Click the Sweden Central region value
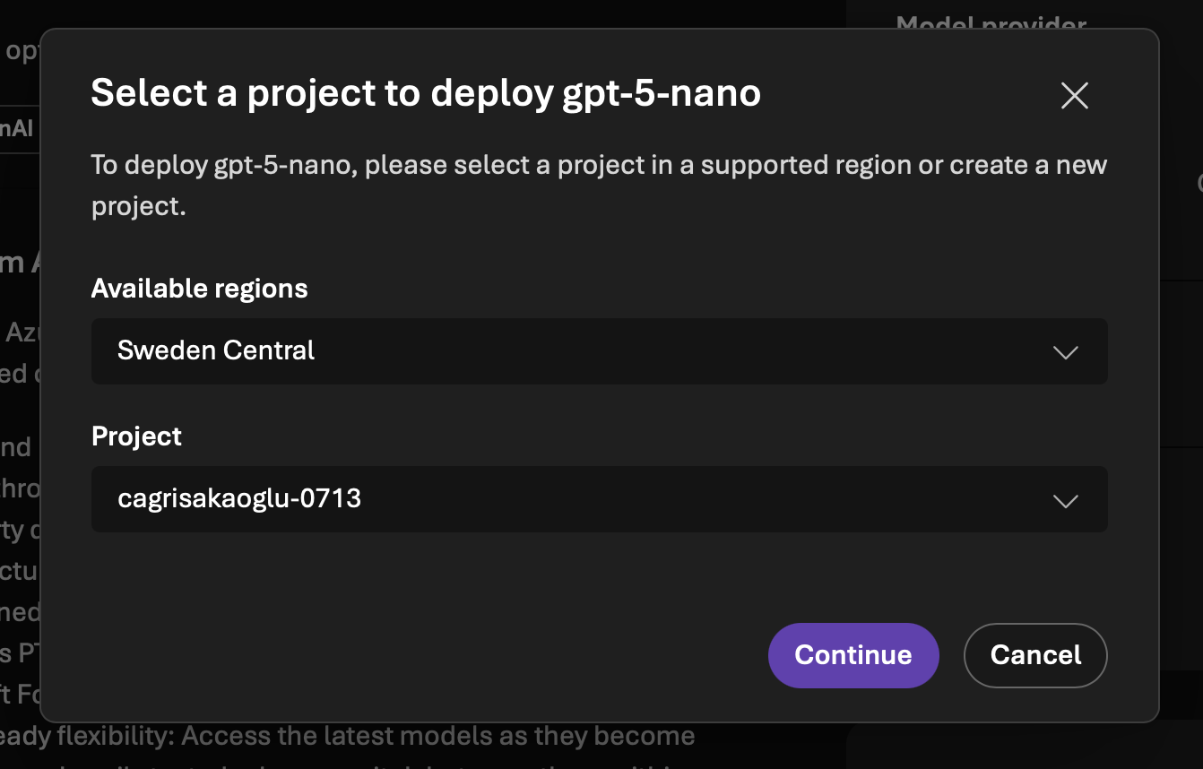The image size is (1203, 769). [215, 351]
